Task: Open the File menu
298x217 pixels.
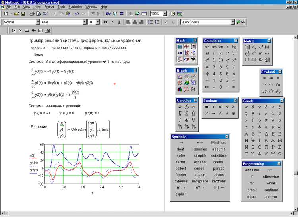Action: pos(9,7)
